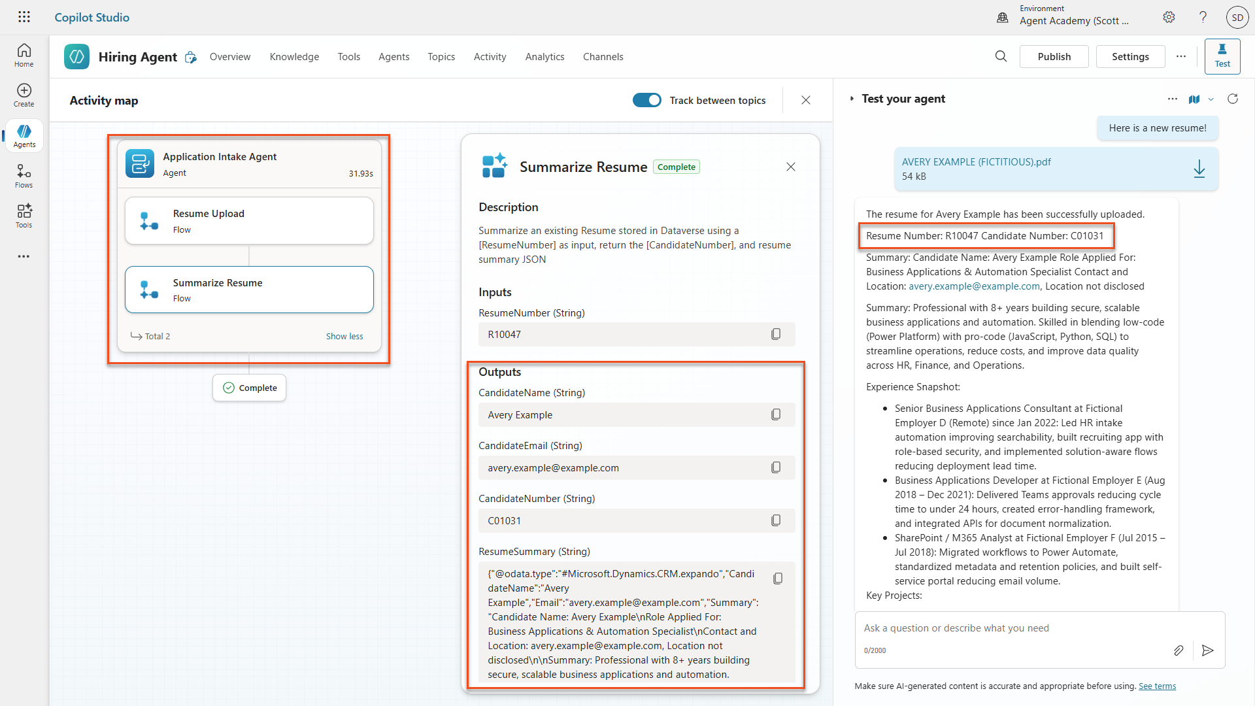The width and height of the screenshot is (1255, 706).
Task: Click the Flows icon in sidebar
Action: [24, 176]
